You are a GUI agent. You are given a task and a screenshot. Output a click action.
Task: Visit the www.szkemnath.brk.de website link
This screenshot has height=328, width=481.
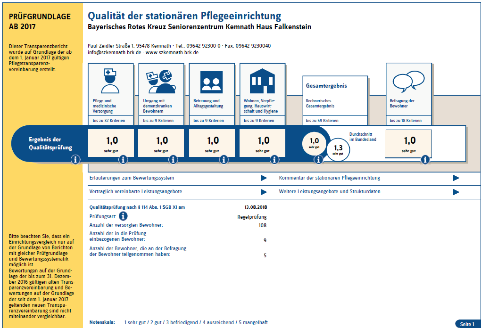(x=172, y=52)
